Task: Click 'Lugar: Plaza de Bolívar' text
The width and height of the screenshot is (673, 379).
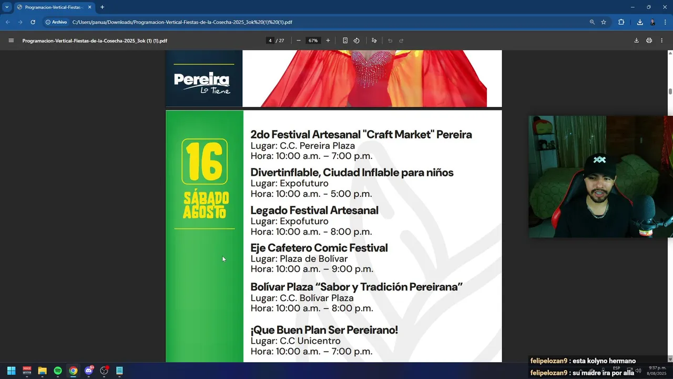Action: (299, 258)
